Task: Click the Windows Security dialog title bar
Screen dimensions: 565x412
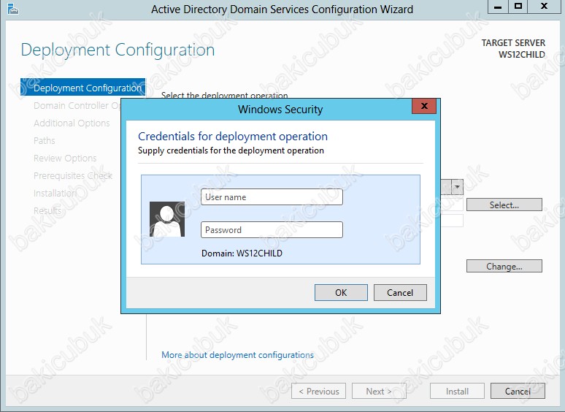Action: [280, 110]
